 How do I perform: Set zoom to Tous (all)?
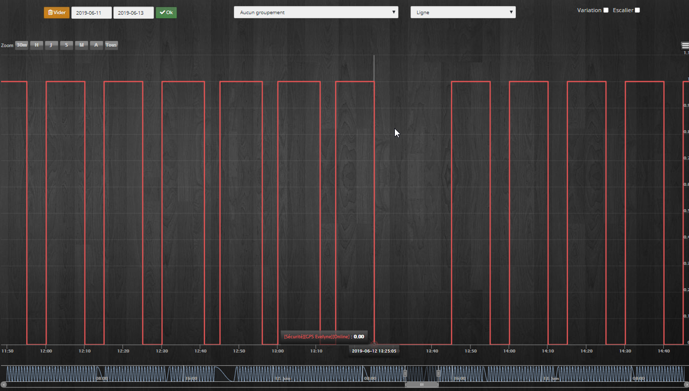click(111, 45)
